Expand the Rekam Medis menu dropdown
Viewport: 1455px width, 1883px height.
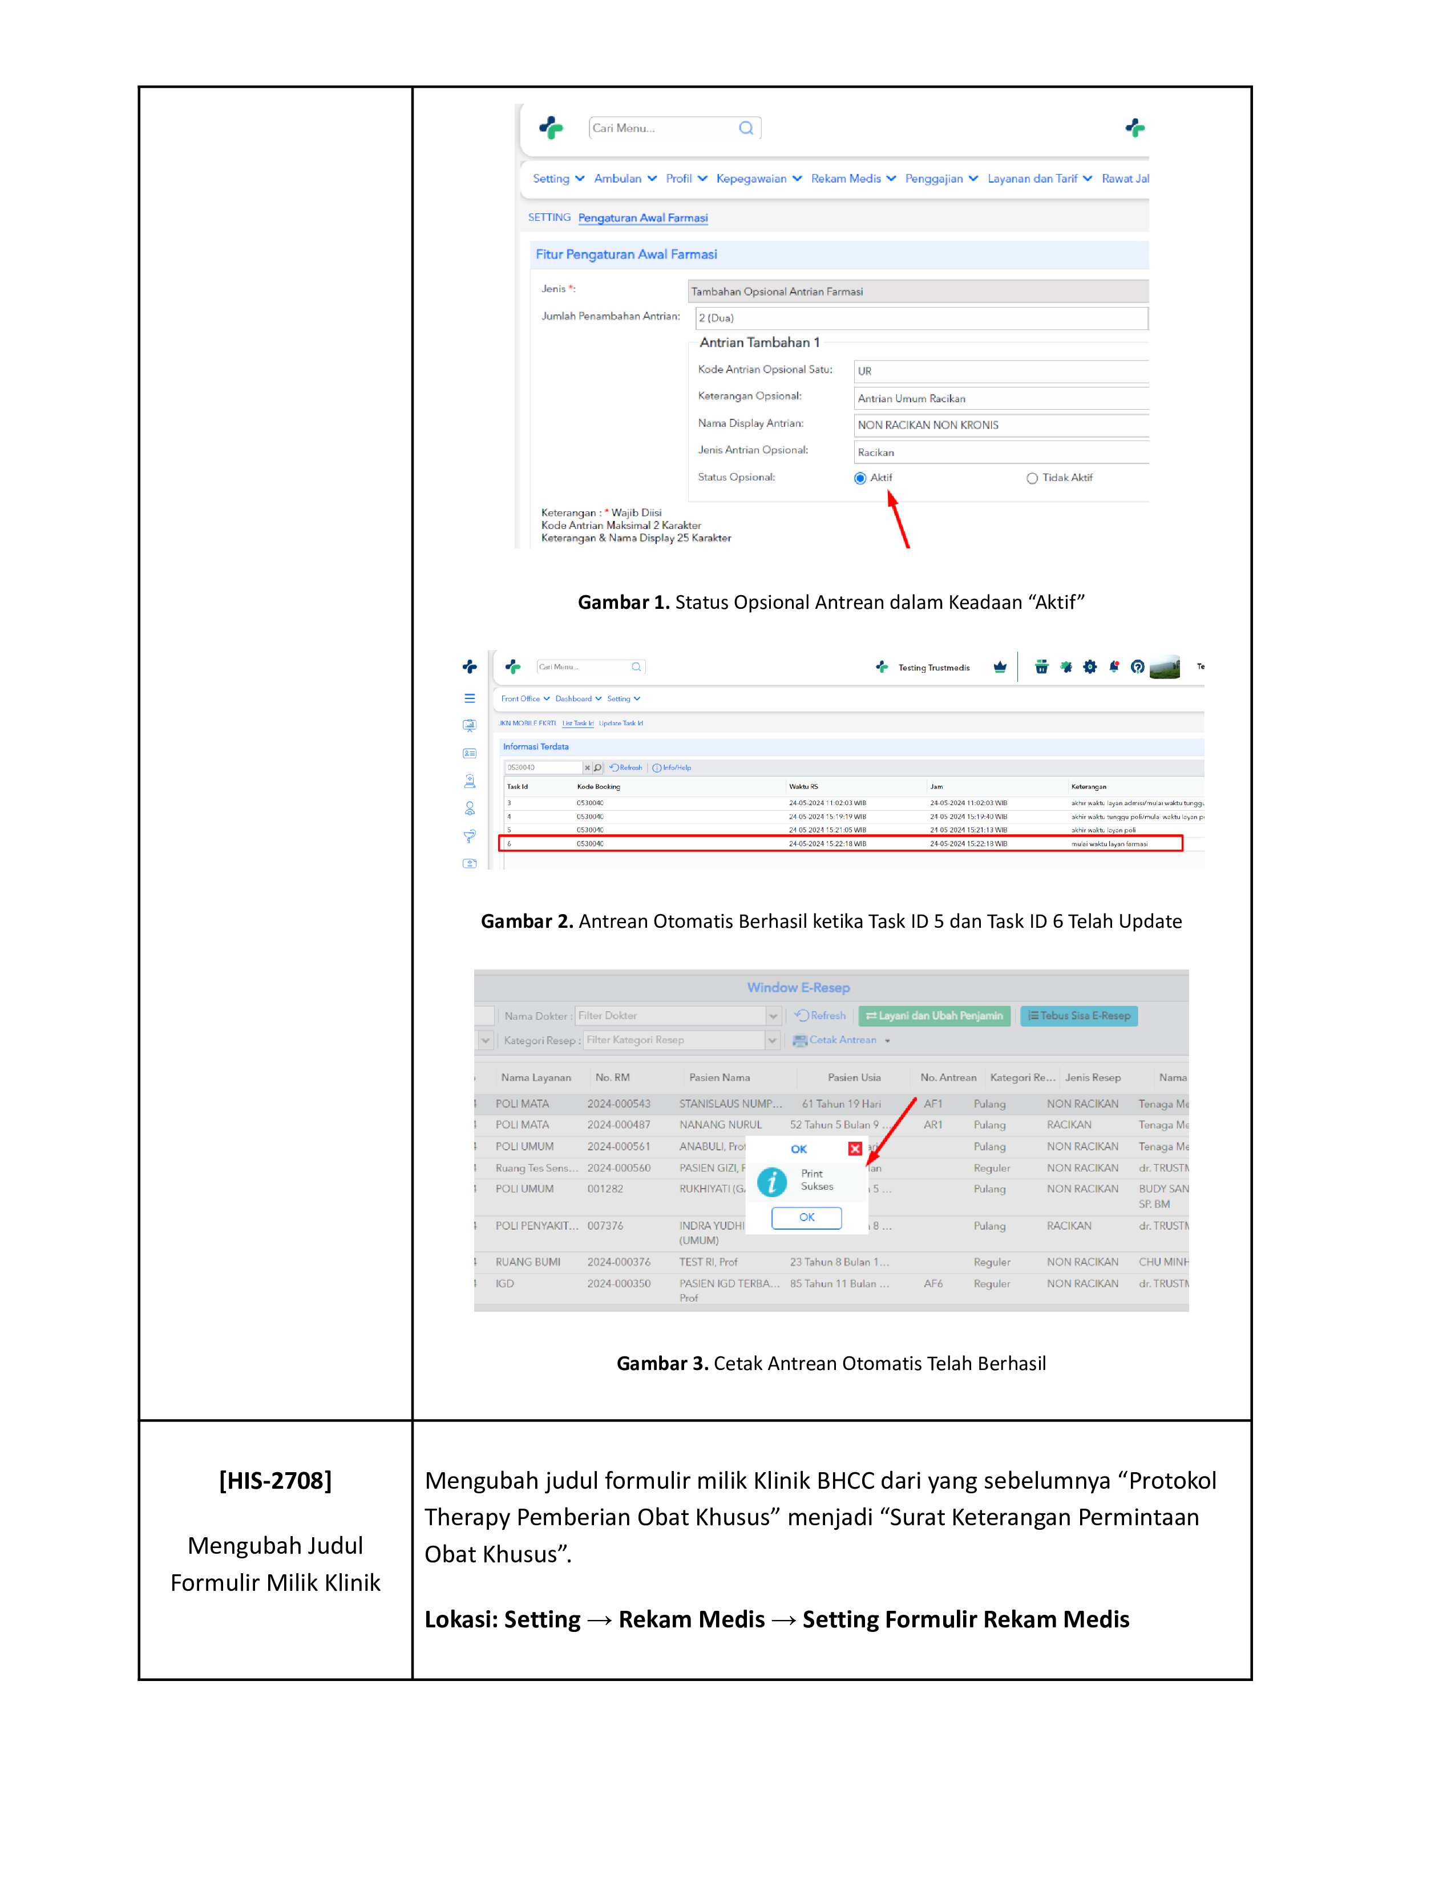pos(854,179)
